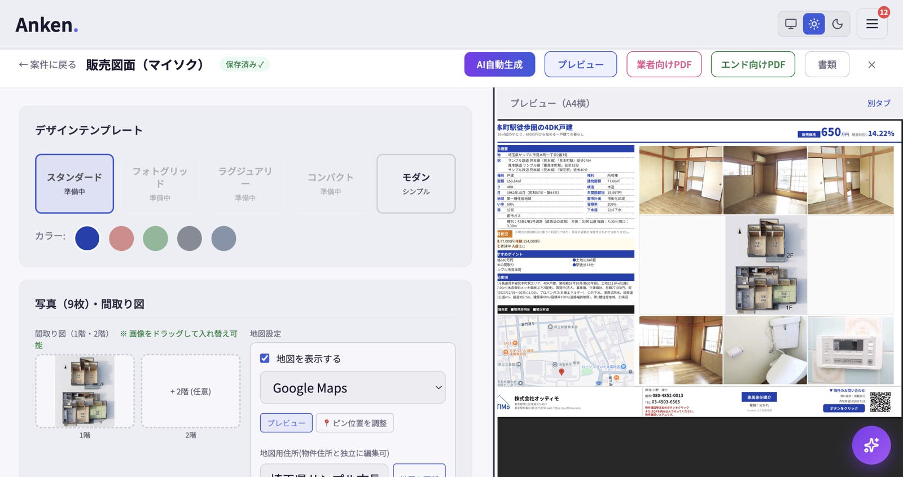
Task: Select the 1階 floor plan thumbnail
Action: tap(85, 391)
